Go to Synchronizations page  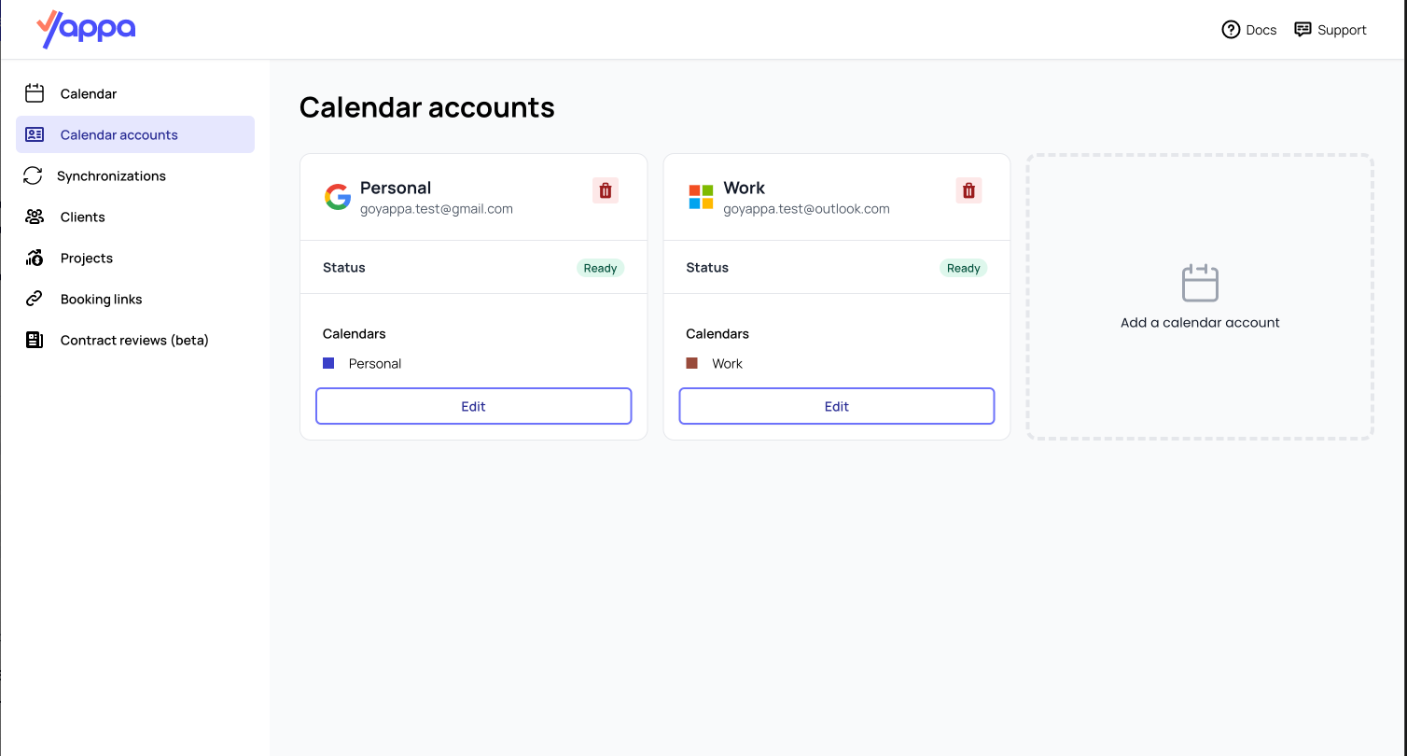pyautogui.click(x=135, y=175)
